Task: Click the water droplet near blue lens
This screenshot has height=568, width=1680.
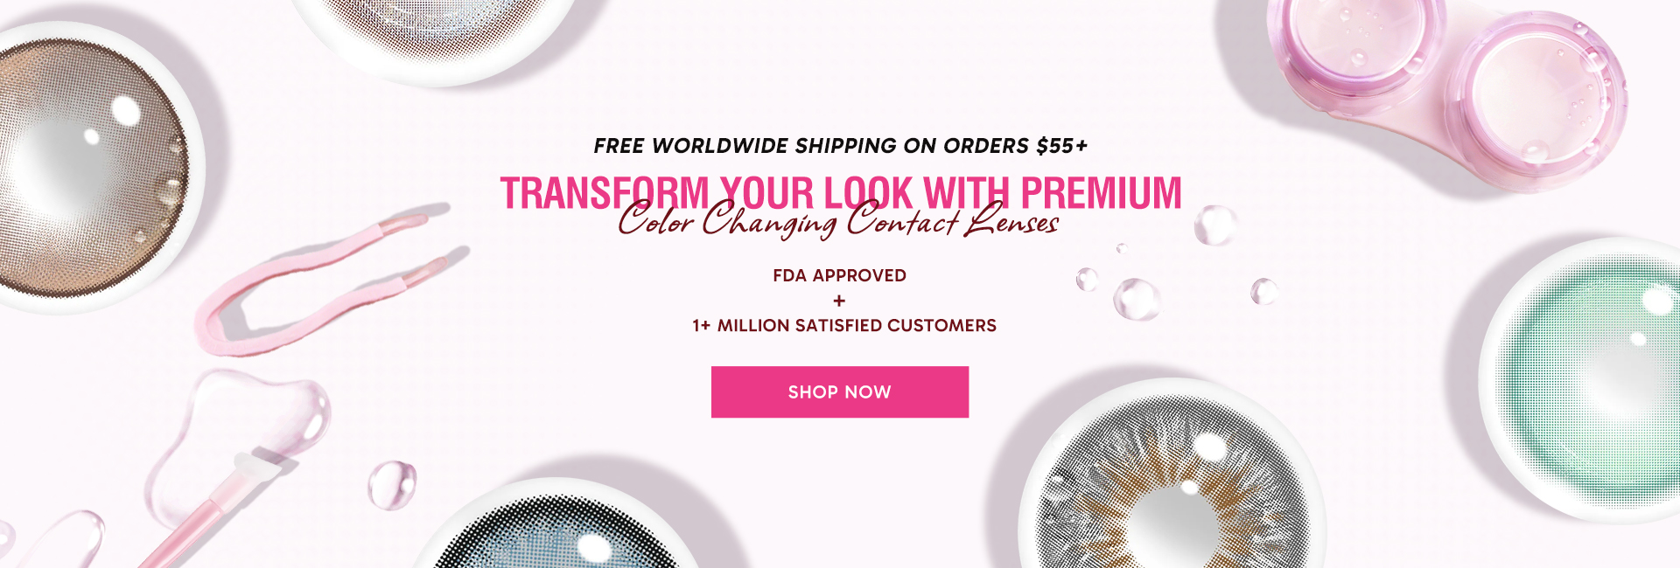Action: pos(391,484)
